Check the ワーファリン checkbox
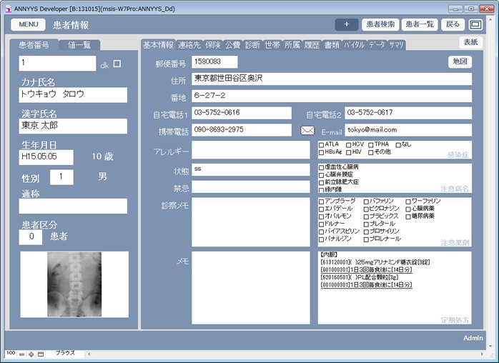Viewport: 499px width, 363px height. [408, 202]
